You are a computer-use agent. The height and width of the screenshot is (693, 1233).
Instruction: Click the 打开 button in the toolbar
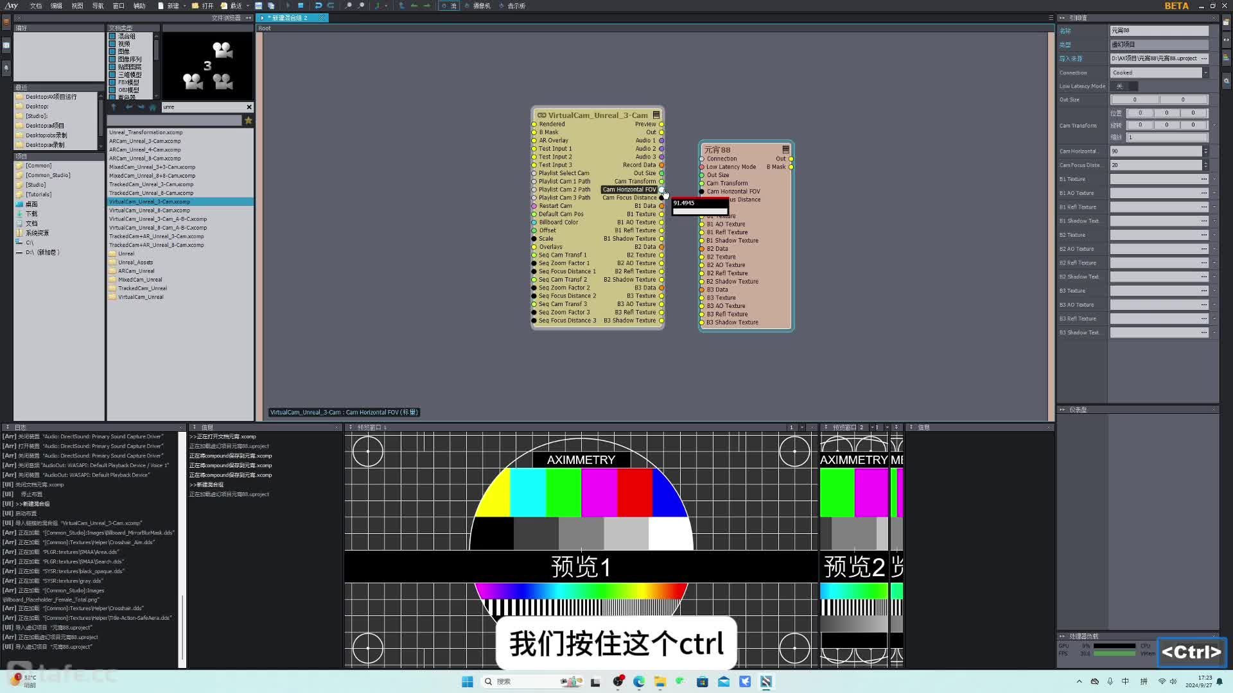coord(203,6)
